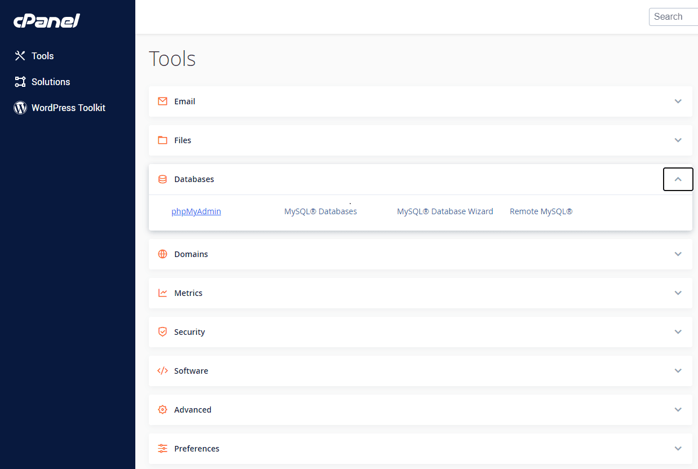Expand the Preferences section chevron
This screenshot has height=469, width=698.
[x=678, y=449]
